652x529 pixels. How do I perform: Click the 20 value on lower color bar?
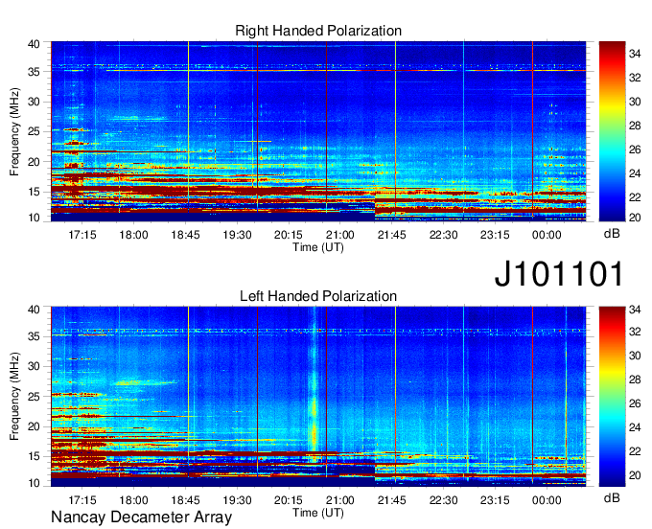click(x=635, y=475)
